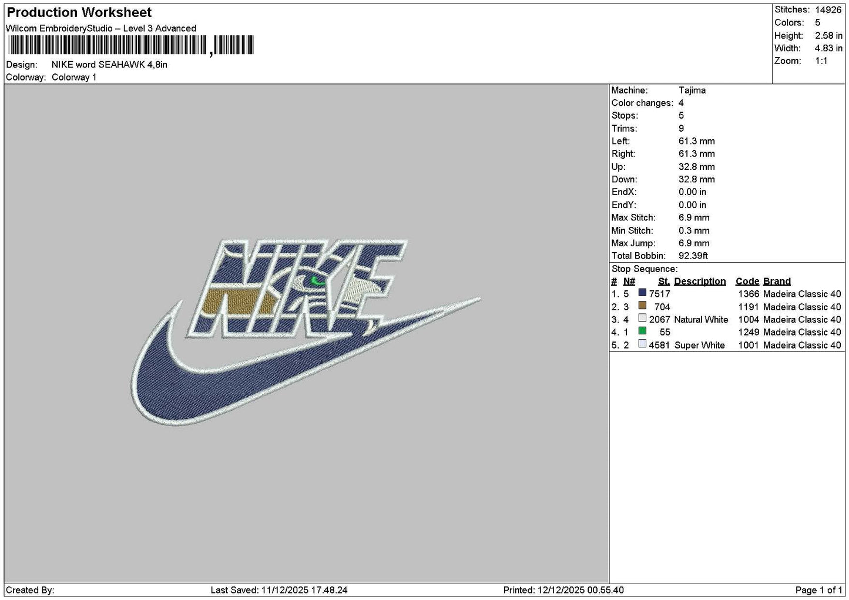Click the gold 704 thread swatch
This screenshot has height=600, width=849.
coord(642,306)
